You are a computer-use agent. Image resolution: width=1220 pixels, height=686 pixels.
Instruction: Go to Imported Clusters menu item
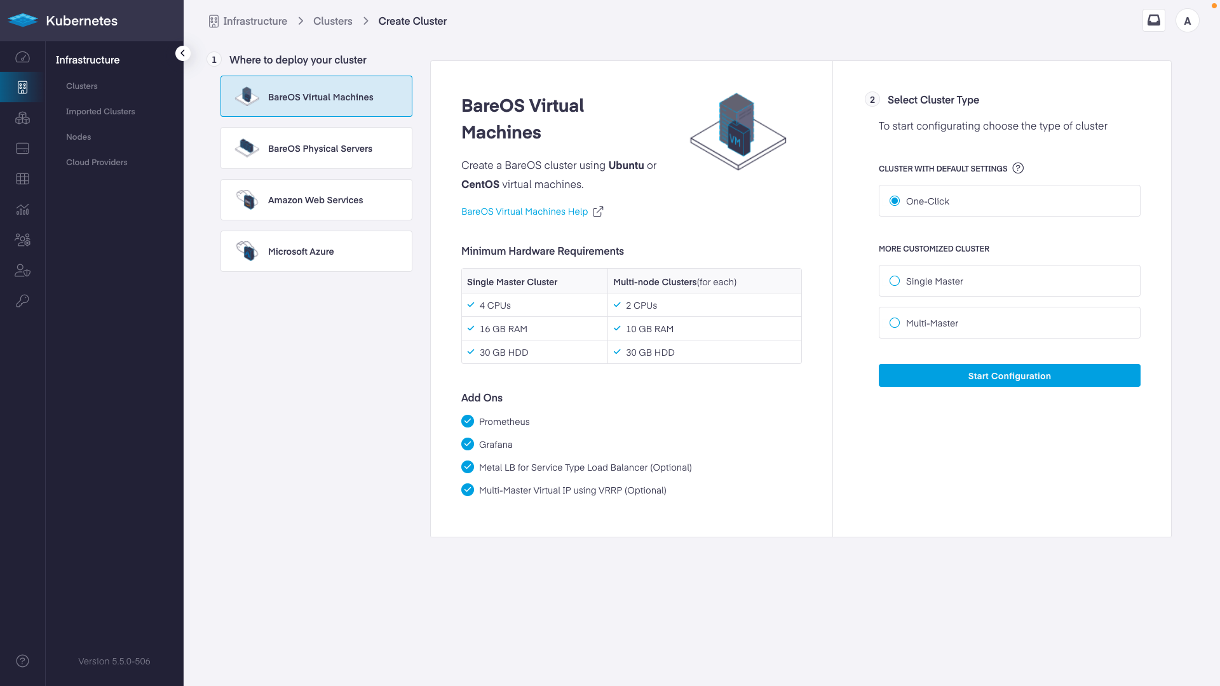[x=100, y=112]
